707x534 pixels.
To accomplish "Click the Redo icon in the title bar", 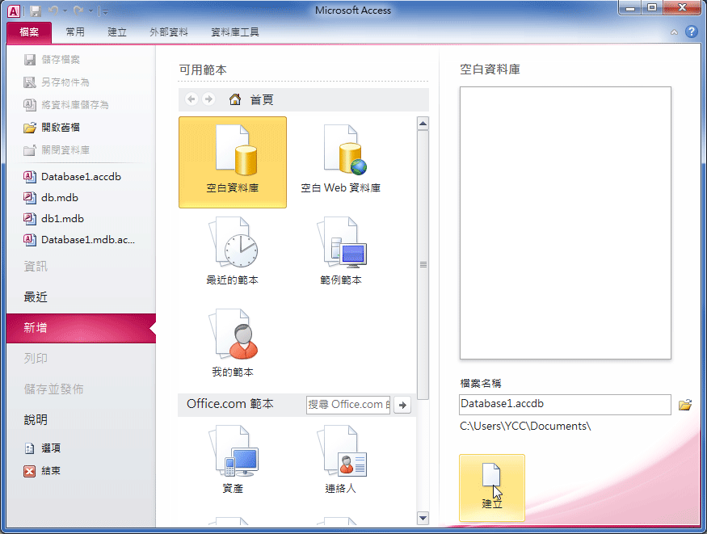I will (78, 11).
